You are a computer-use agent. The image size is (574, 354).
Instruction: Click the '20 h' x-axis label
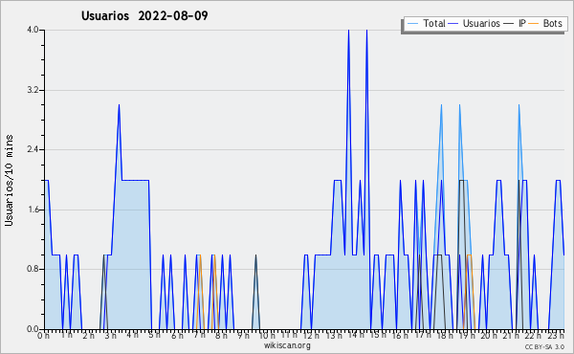[x=490, y=335]
